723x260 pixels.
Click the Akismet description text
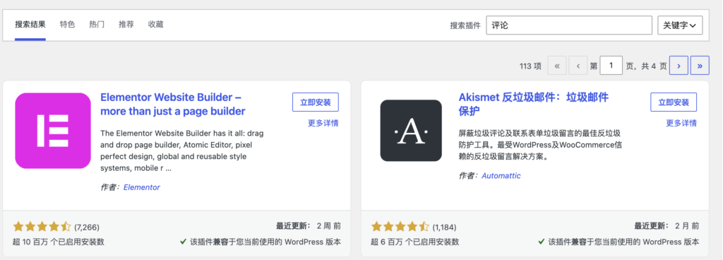coord(539,145)
